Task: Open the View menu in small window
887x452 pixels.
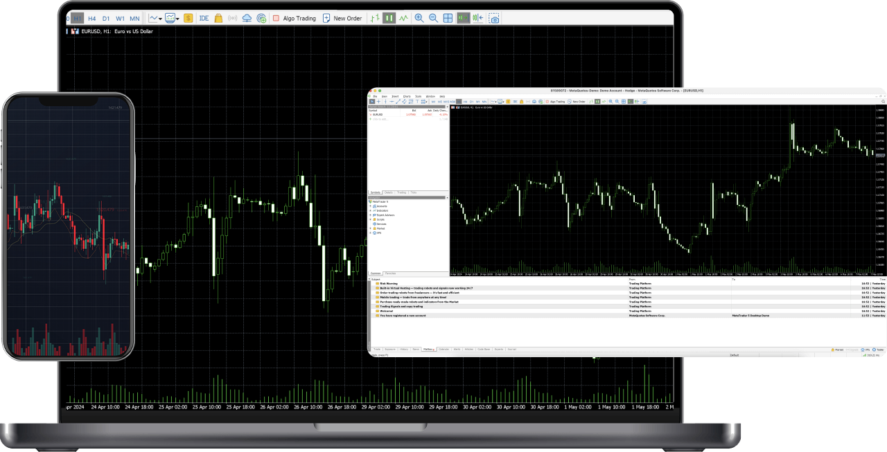Action: coord(385,96)
